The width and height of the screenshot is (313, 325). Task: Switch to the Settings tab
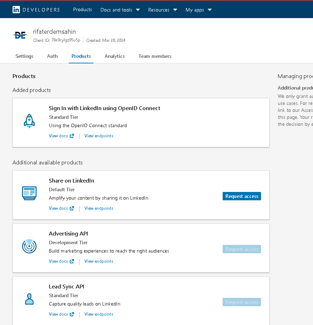tap(24, 56)
